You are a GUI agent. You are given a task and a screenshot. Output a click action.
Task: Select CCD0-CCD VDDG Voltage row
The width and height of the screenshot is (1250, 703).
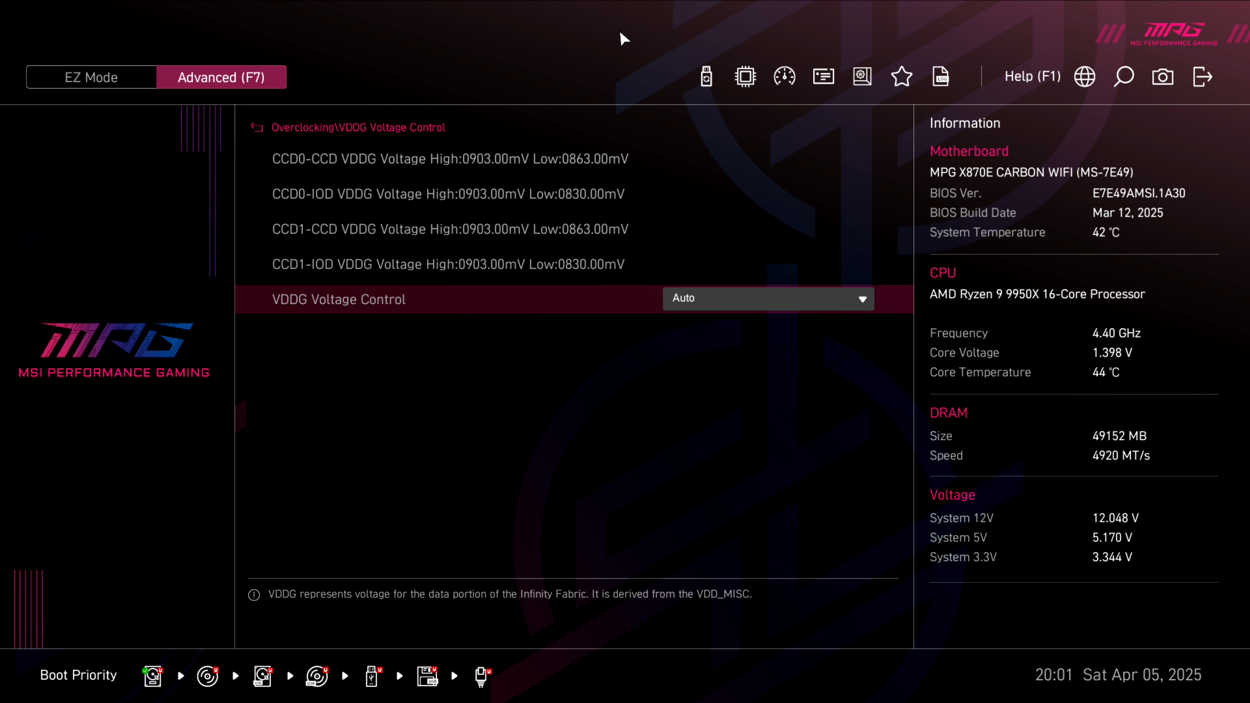tap(450, 159)
